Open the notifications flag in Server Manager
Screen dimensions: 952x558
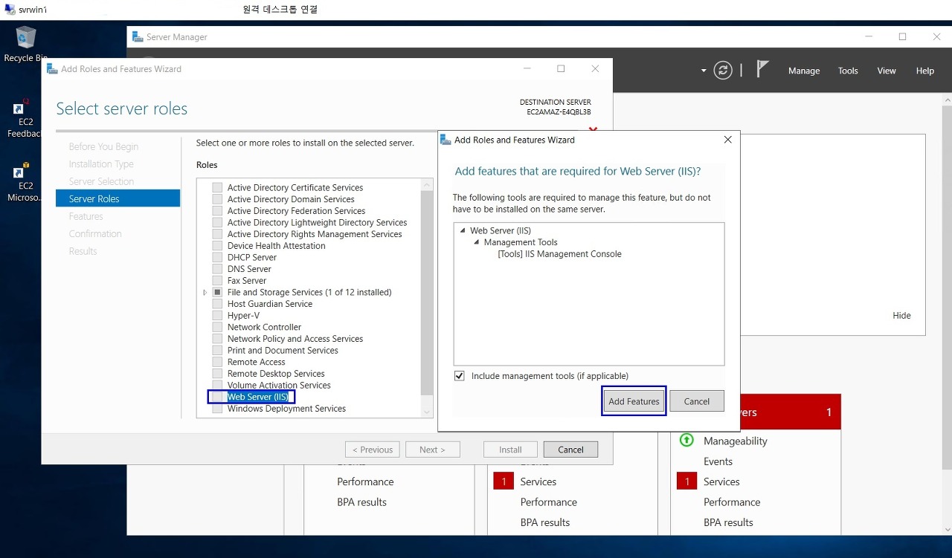point(762,69)
